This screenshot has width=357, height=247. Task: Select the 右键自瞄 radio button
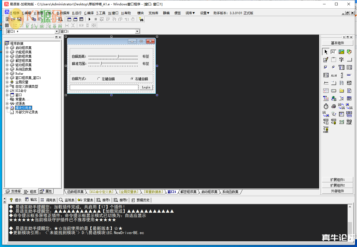pyautogui.click(x=132, y=79)
